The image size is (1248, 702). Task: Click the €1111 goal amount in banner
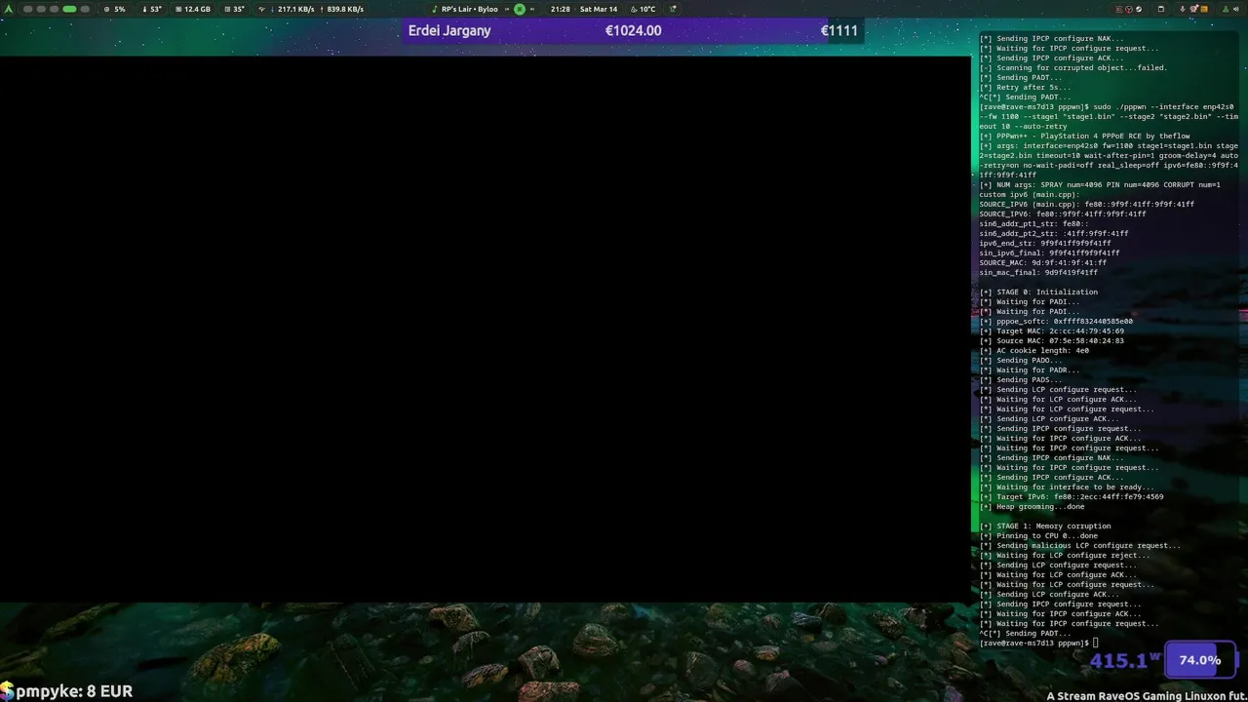tap(838, 30)
